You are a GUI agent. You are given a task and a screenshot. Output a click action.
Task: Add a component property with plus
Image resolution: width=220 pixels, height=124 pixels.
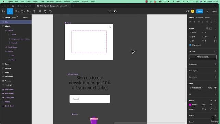click(x=216, y=64)
